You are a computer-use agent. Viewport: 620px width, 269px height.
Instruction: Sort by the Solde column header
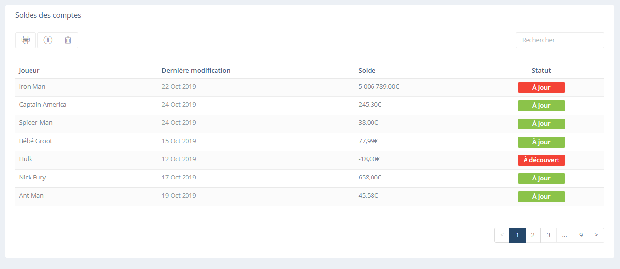click(x=367, y=70)
